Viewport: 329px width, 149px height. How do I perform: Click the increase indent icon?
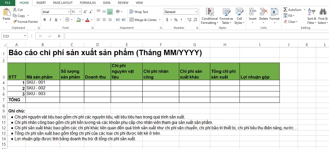124,20
